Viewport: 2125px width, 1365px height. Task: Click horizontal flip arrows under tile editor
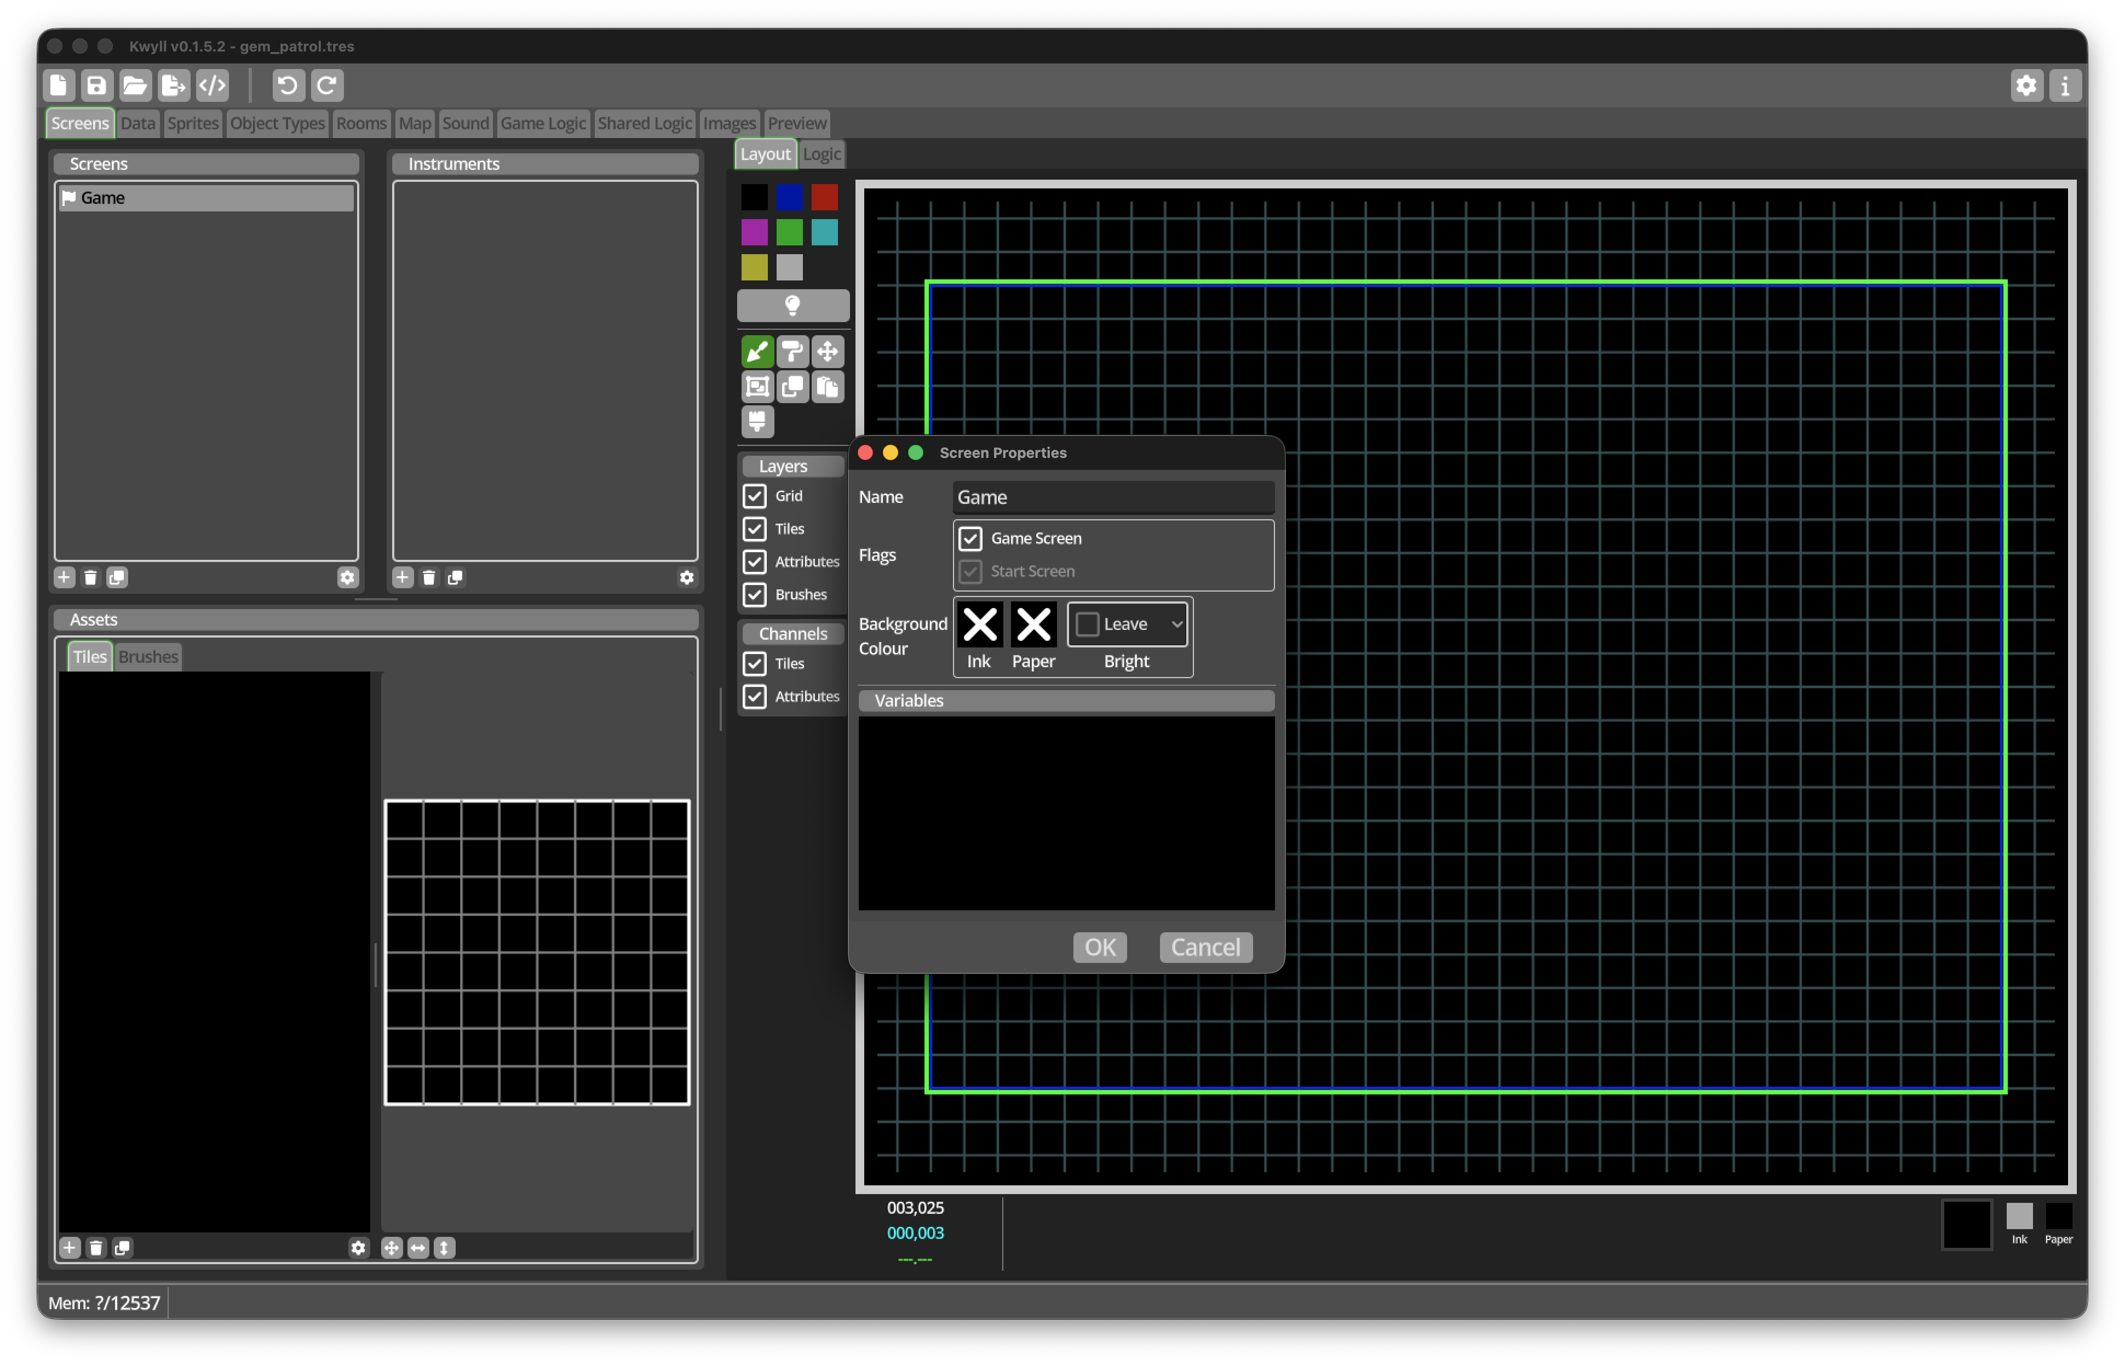[417, 1248]
